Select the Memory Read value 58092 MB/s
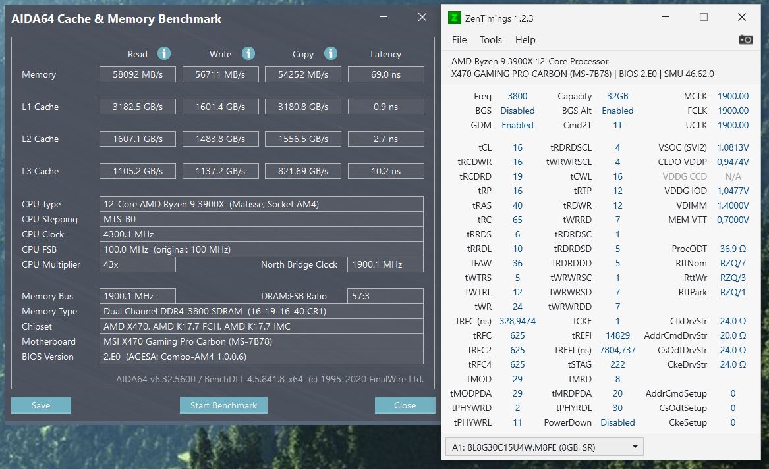The image size is (769, 469). (x=137, y=74)
